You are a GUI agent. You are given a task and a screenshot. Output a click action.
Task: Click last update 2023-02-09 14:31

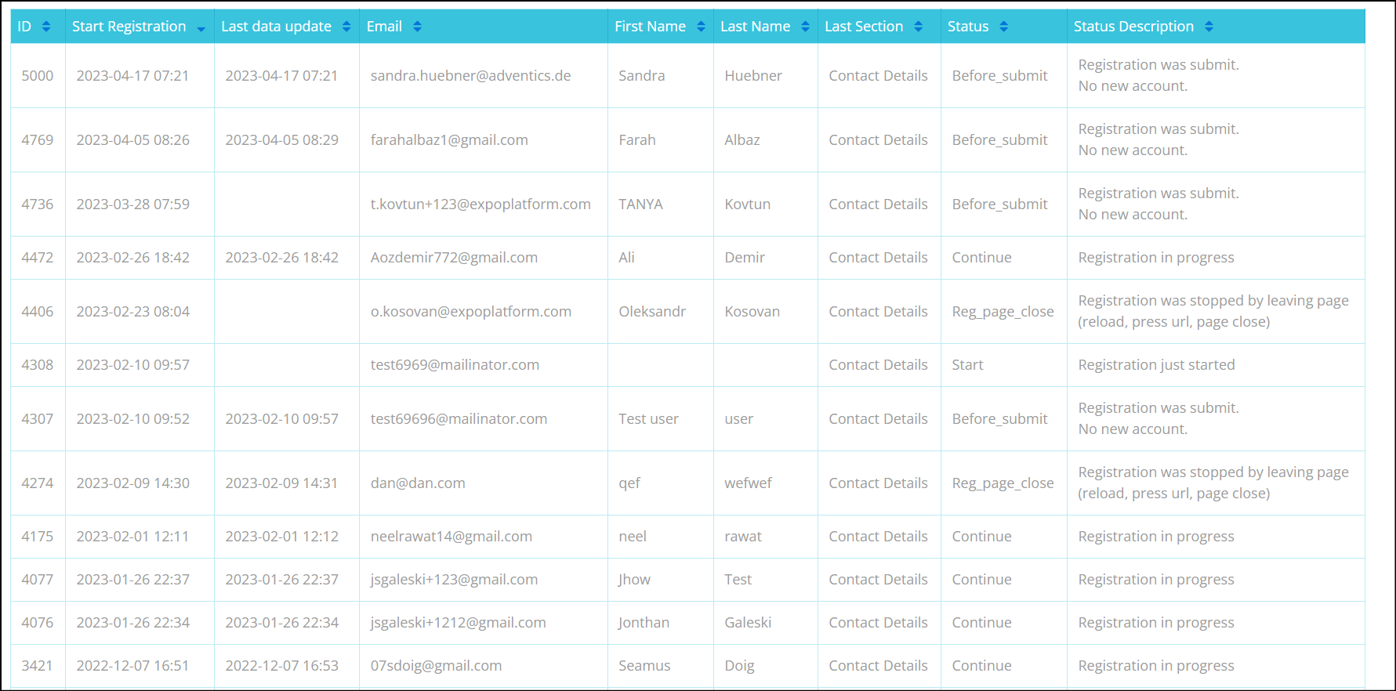pyautogui.click(x=281, y=483)
